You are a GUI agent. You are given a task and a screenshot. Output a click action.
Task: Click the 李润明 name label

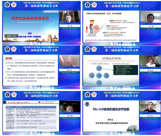click(x=70, y=116)
